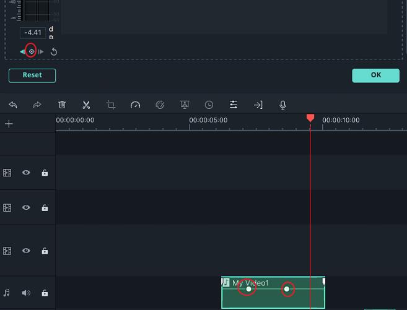Click the Delete trash can icon

pos(62,105)
